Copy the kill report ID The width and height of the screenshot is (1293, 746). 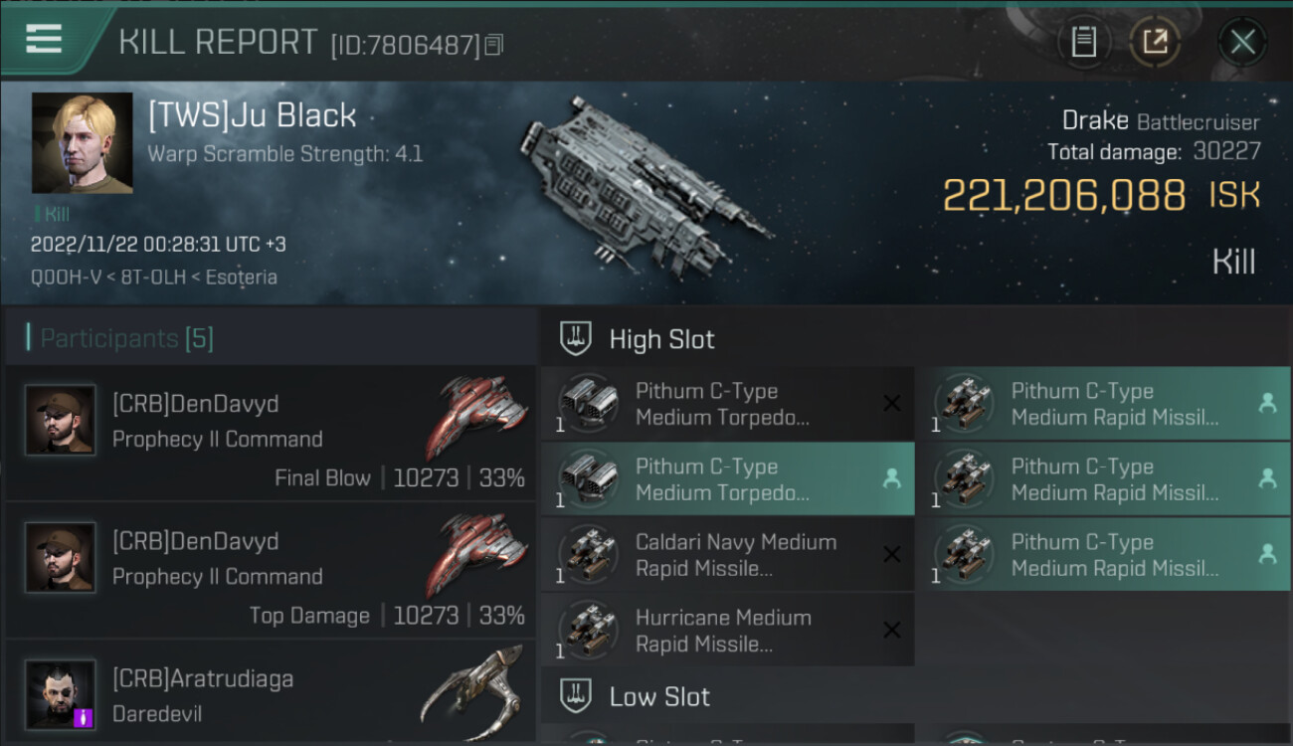coord(494,45)
